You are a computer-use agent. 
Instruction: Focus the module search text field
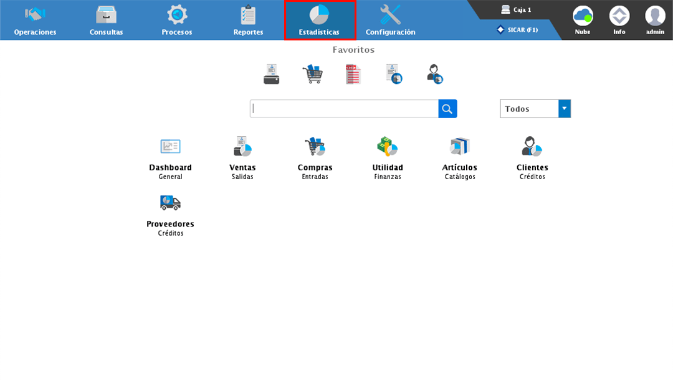click(344, 109)
